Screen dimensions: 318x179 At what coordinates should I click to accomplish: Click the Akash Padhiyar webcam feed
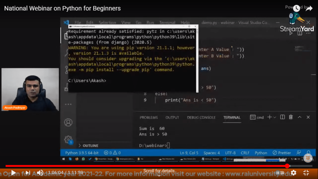30,89
